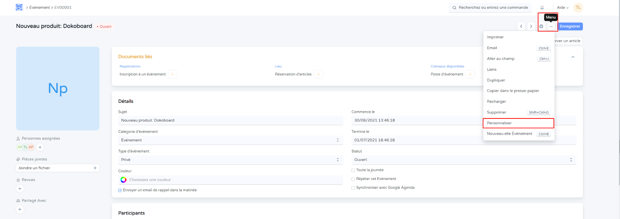This screenshot has height=219, width=620.
Task: Check Répéter cet Événement option
Action: [353, 179]
